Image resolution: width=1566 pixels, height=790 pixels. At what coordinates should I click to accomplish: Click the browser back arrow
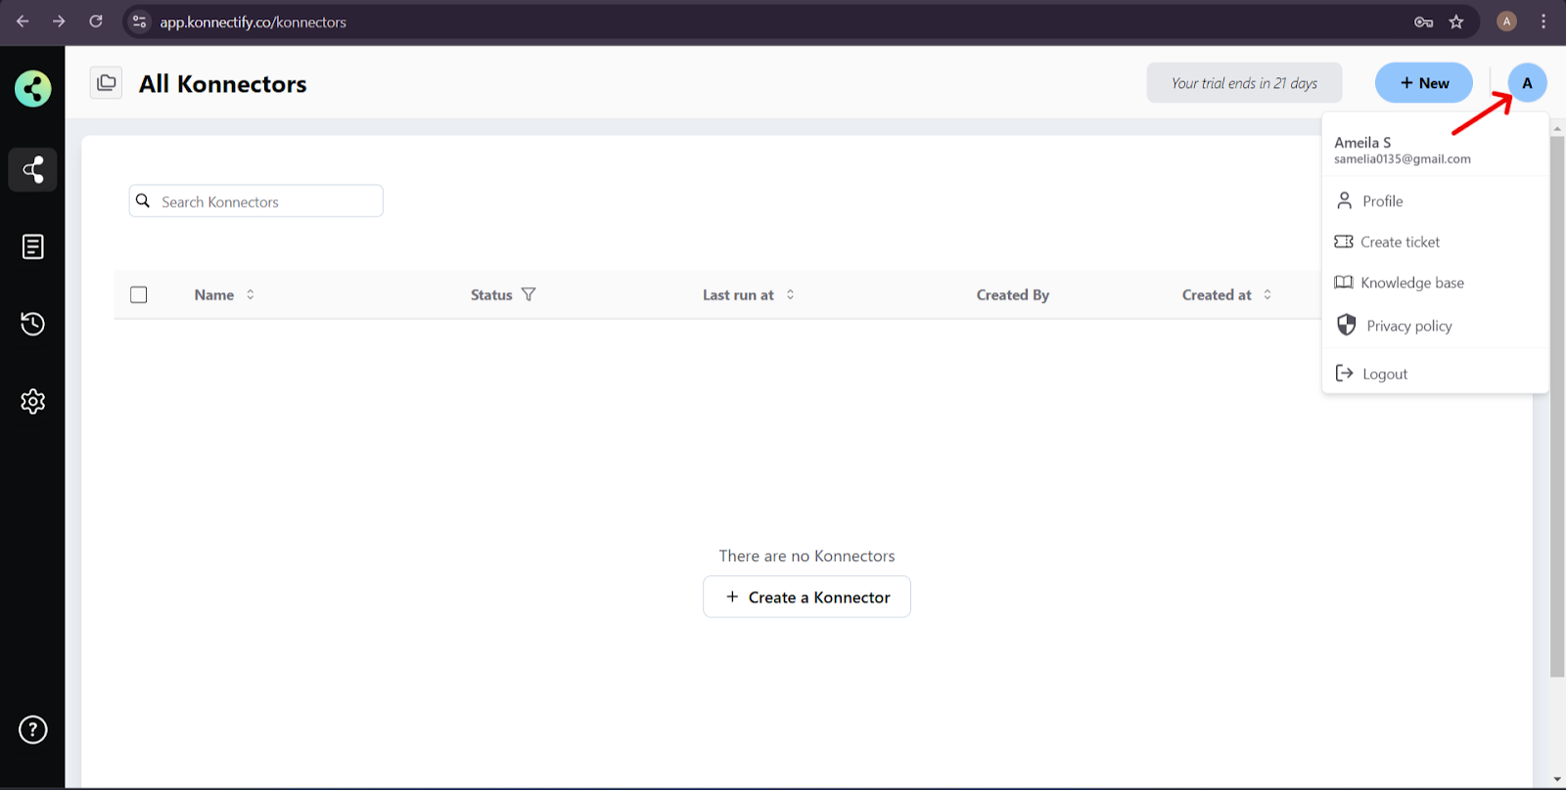click(23, 22)
